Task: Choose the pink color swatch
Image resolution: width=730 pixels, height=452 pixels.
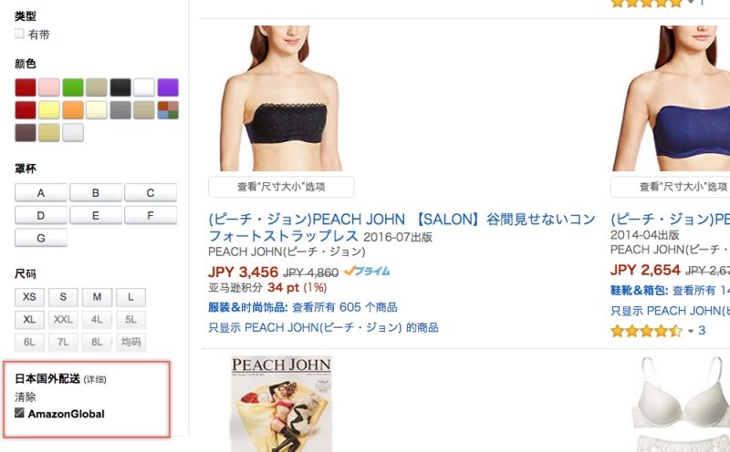Action: coord(49,87)
